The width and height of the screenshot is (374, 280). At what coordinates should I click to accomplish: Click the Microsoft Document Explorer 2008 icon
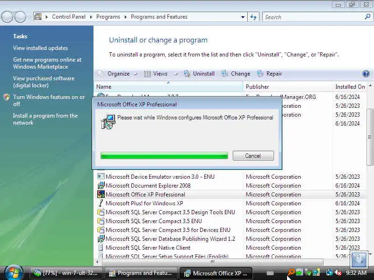point(101,185)
